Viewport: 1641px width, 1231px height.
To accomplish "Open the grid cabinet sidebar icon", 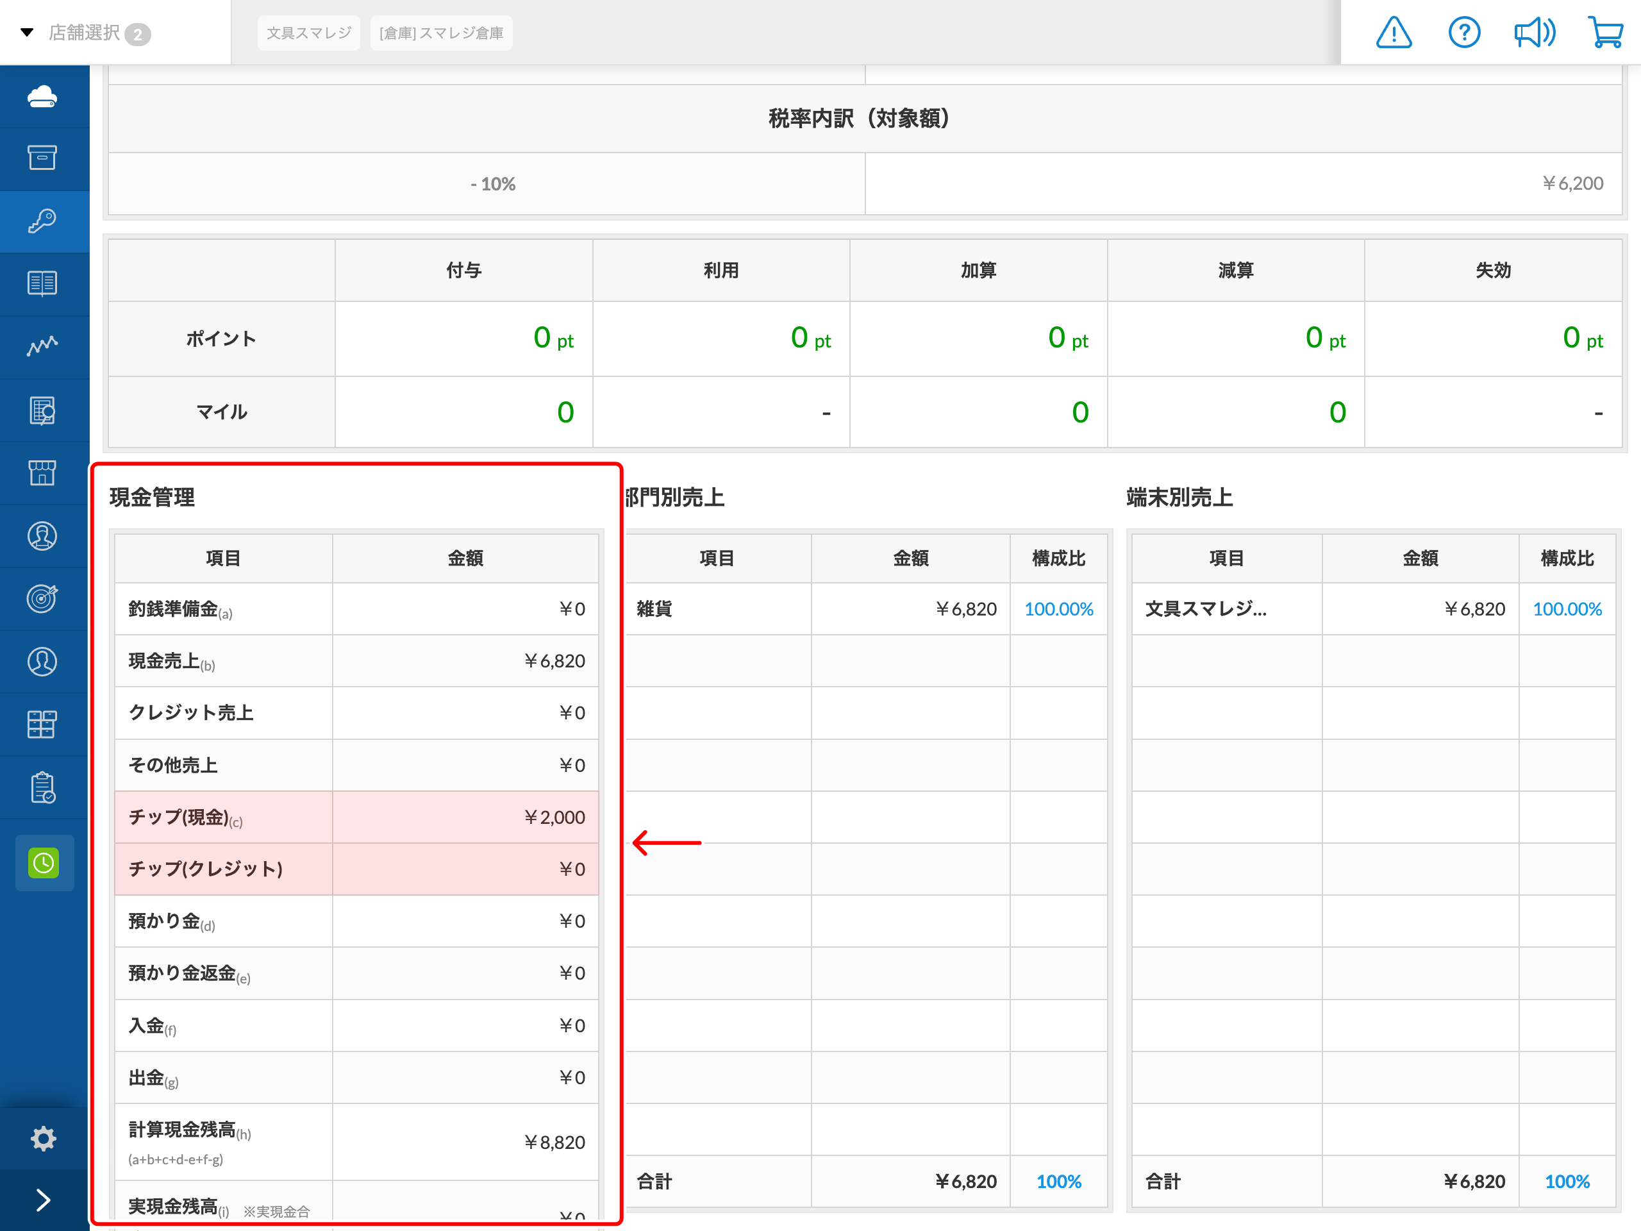I will (x=42, y=724).
